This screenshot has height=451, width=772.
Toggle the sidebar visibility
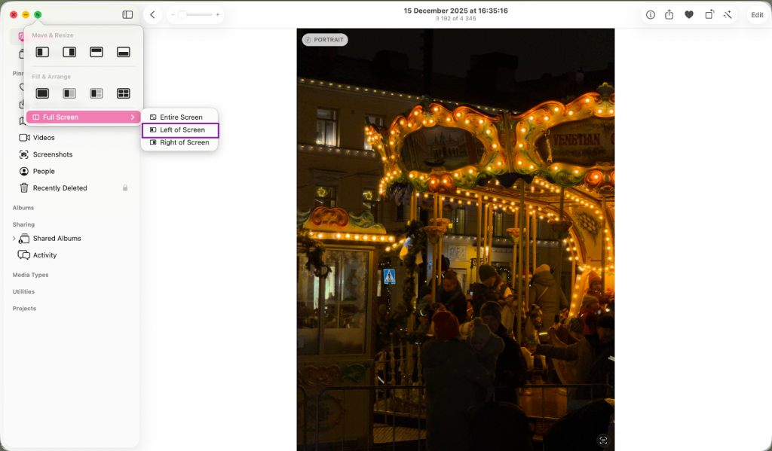(127, 15)
